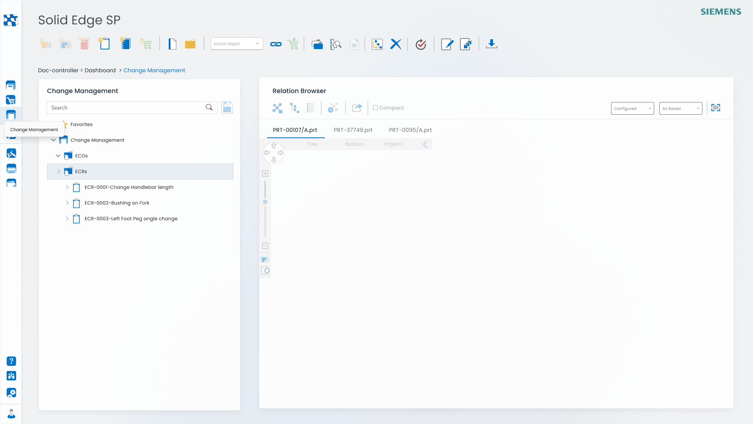Screen dimensions: 753x424
Task: Expand ECR-0003-Left Foot Peg angle change
Action: click(67, 219)
